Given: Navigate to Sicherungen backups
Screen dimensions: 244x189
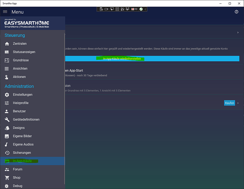Looking at the screenshot, I should pos(22,153).
